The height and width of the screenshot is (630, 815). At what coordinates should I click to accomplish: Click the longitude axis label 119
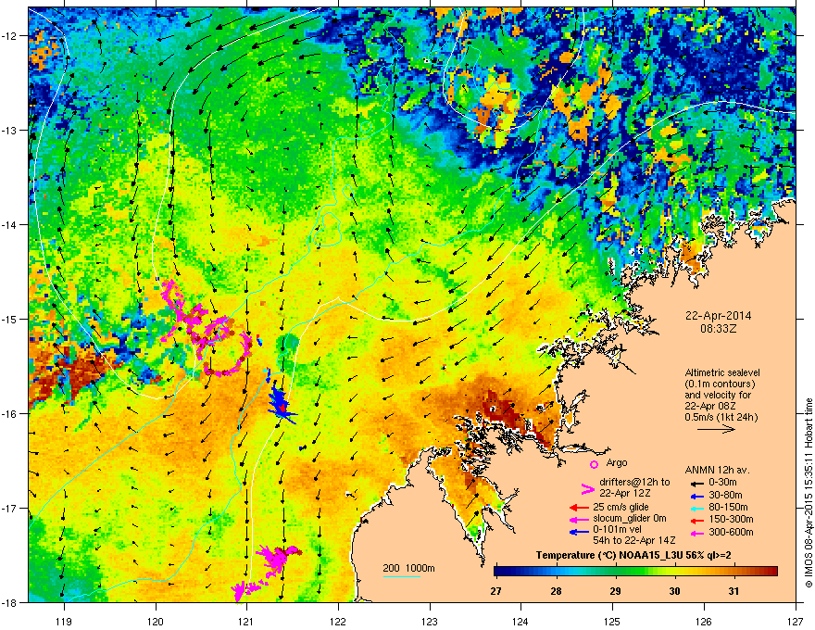click(64, 621)
